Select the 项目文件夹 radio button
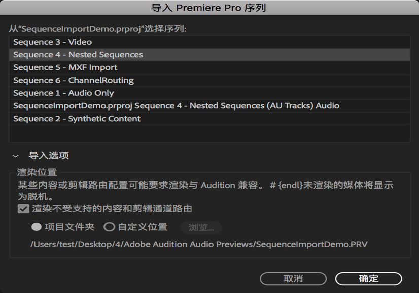The height and width of the screenshot is (293, 419). click(x=37, y=227)
